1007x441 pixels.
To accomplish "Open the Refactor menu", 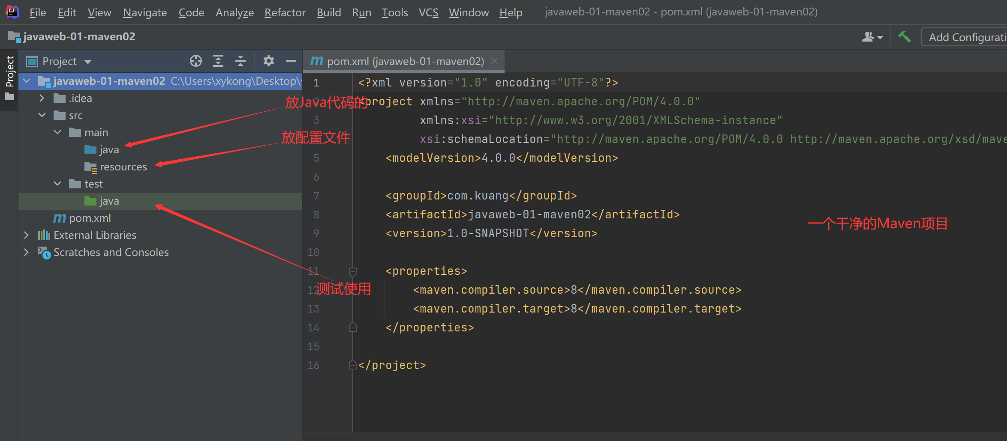I will click(x=285, y=12).
